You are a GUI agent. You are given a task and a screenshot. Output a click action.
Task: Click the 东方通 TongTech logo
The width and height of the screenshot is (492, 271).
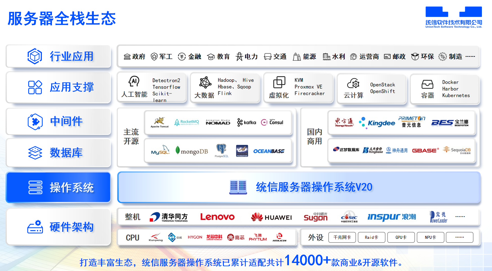coord(344,122)
